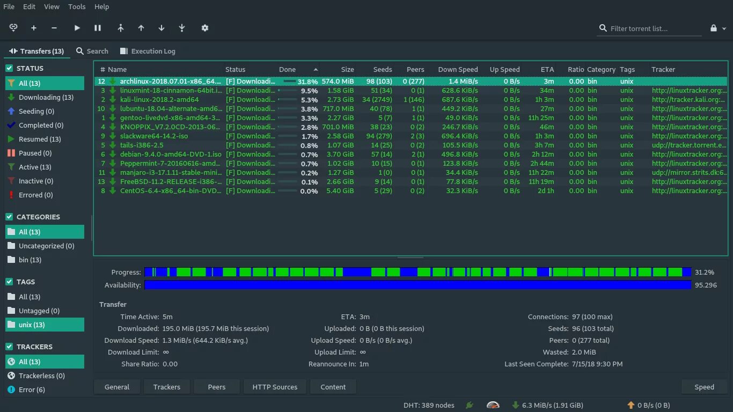Move torrent to top of queue
Screen dimensions: 733x412
coord(120,28)
